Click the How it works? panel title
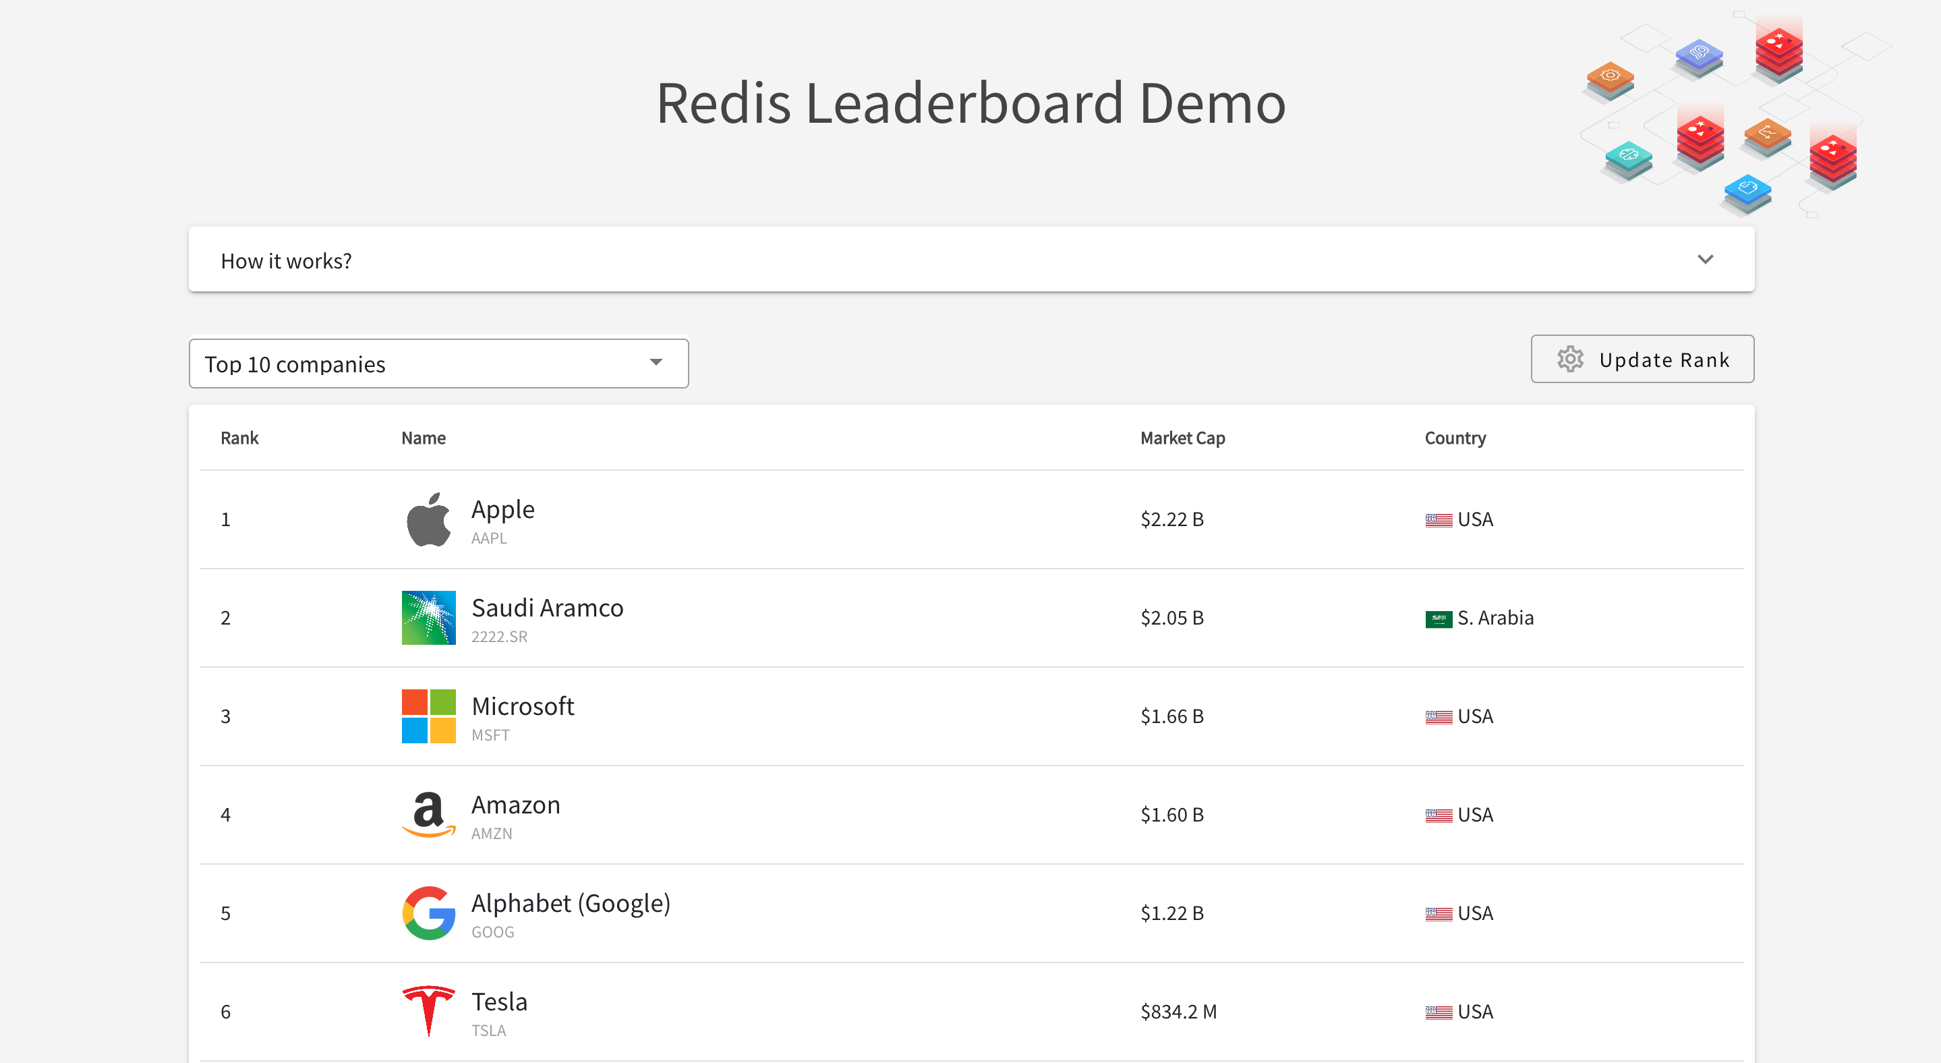 tap(285, 260)
